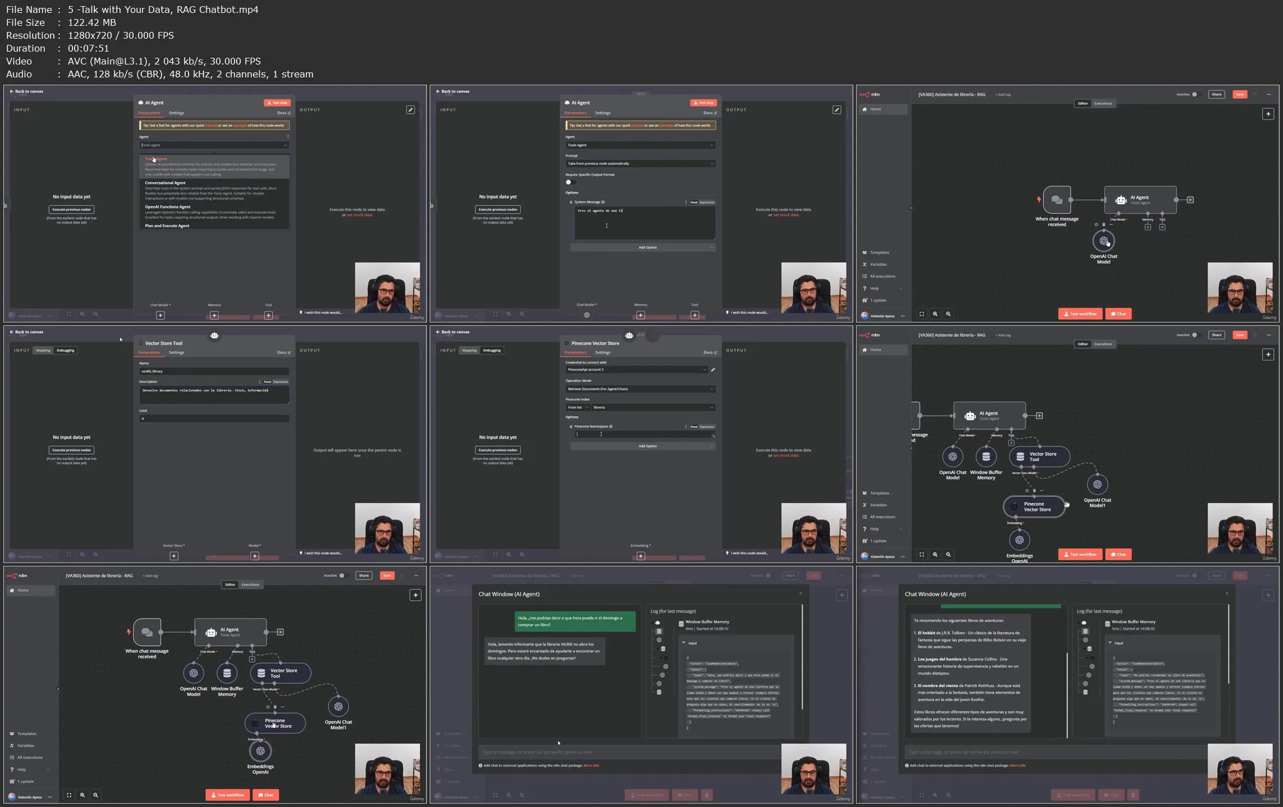The image size is (1283, 807).
Task: Click the output edit pencil in the agent-list frame
Action: pos(411,110)
